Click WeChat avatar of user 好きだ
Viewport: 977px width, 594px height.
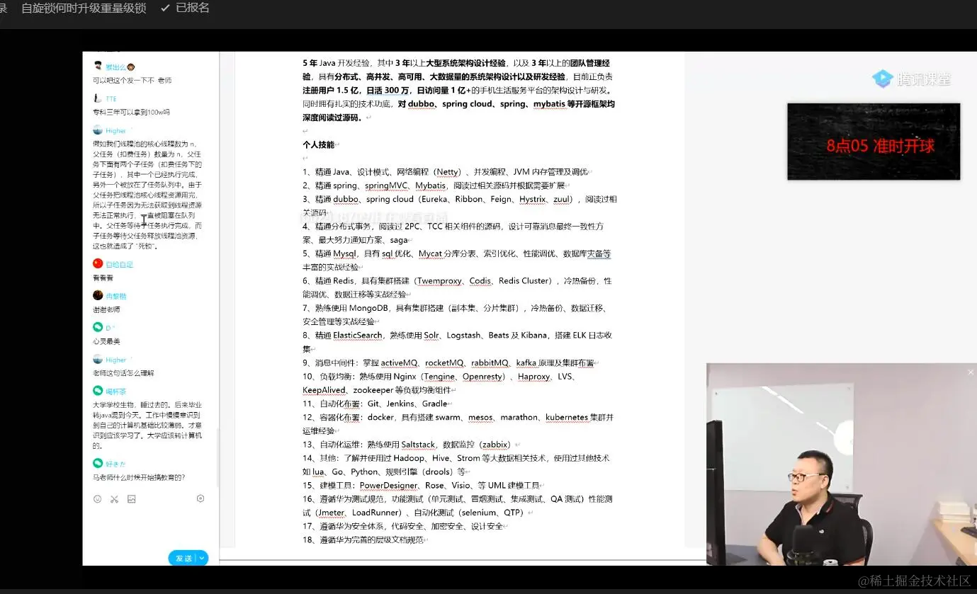pos(98,463)
